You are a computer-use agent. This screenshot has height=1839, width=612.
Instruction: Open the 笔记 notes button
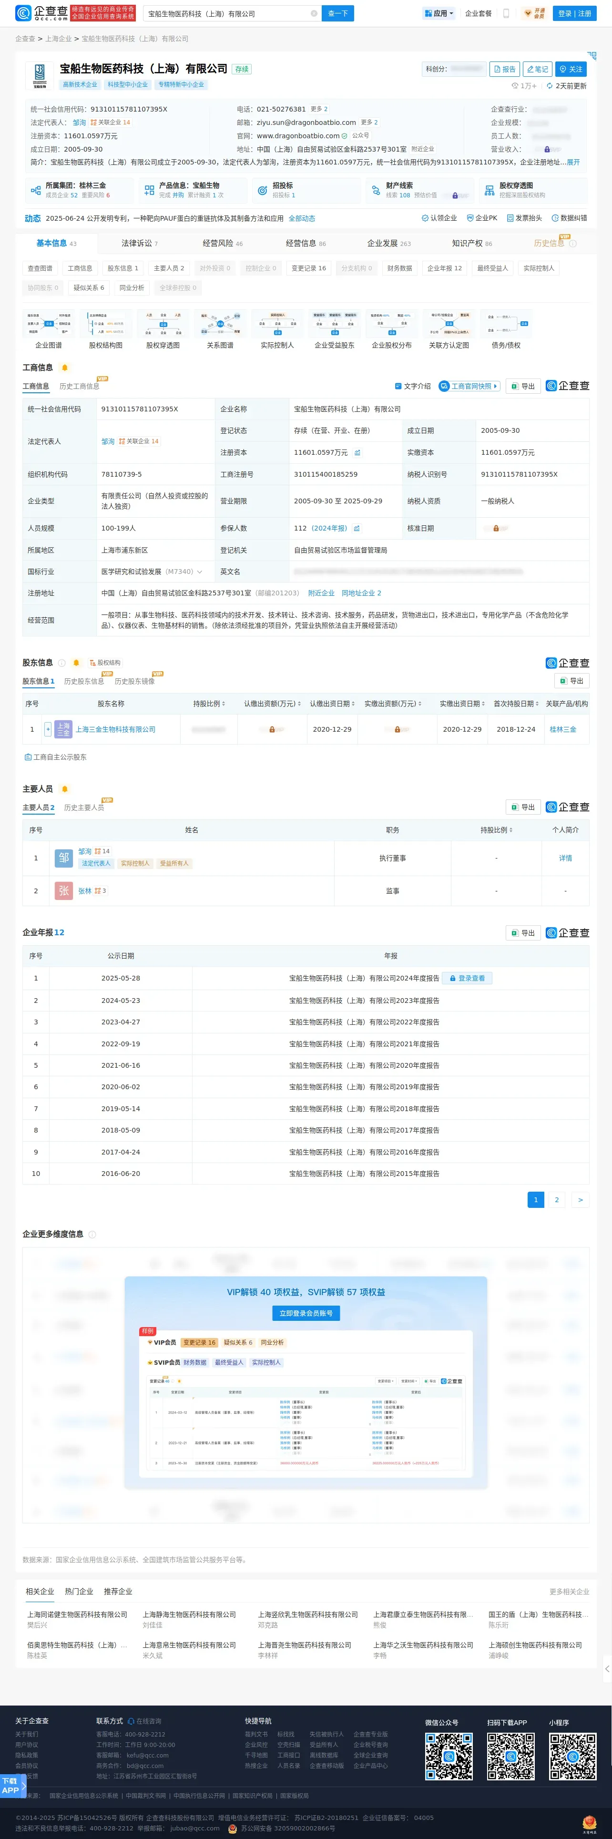tap(537, 69)
